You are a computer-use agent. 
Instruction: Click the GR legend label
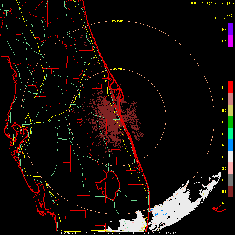(x=224, y=99)
